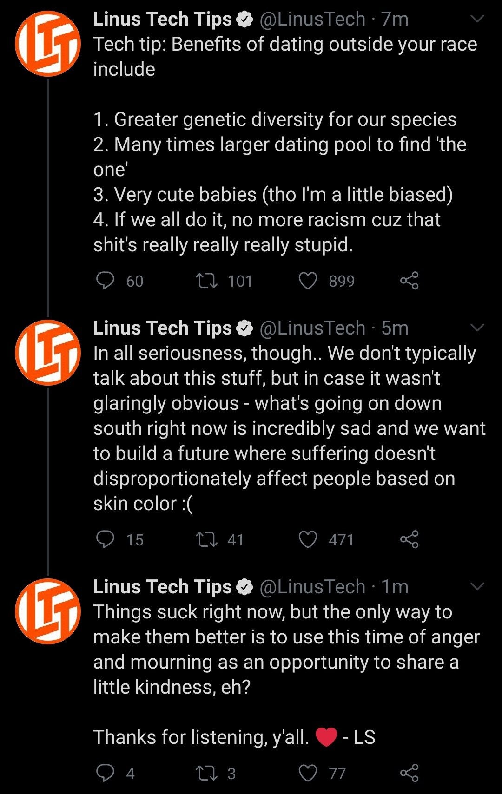The image size is (502, 794).
Task: Open Linus Tech Tips name on first tweet
Action: (162, 19)
